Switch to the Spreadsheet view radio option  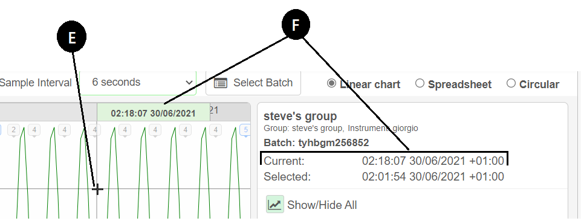click(x=420, y=83)
